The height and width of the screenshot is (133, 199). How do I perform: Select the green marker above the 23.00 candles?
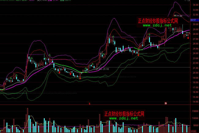(x=50, y=55)
